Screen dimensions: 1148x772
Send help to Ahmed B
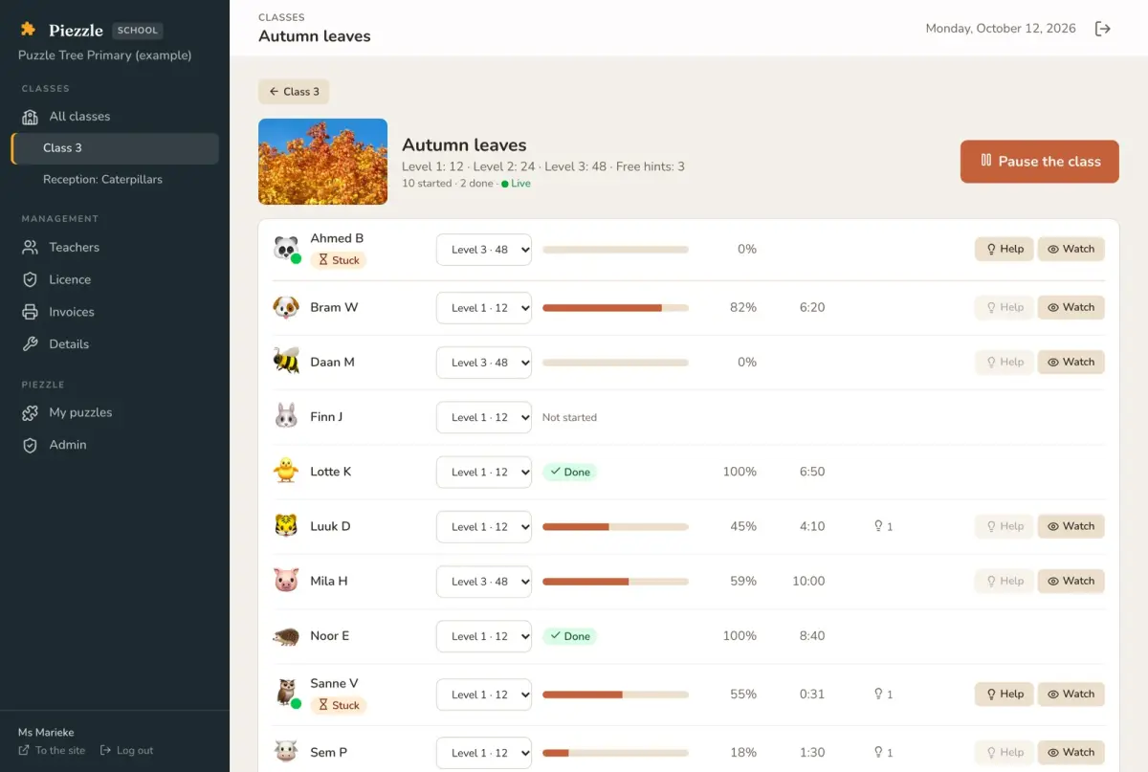[x=1004, y=249]
